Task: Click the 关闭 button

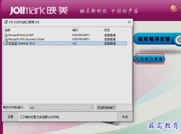Action: [x=125, y=117]
